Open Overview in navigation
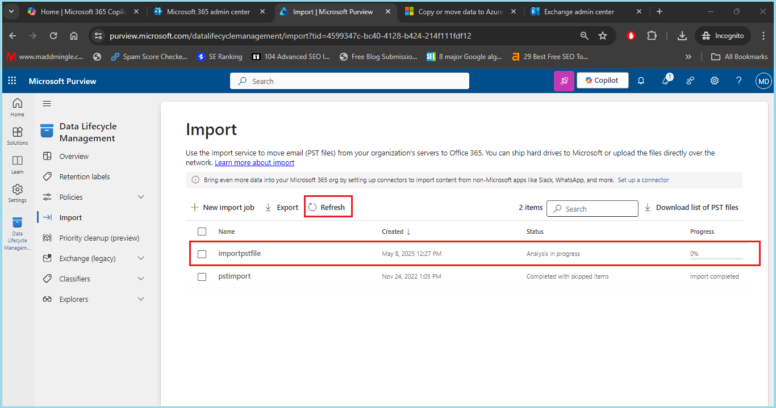 coord(74,156)
